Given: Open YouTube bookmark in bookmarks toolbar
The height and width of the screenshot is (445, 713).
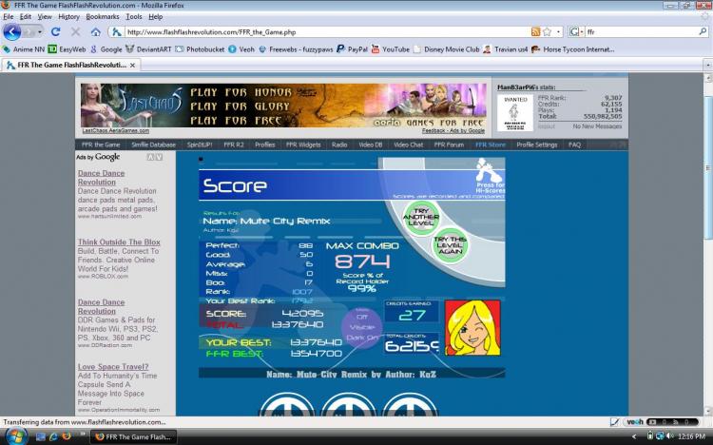Looking at the screenshot, I should [390, 49].
